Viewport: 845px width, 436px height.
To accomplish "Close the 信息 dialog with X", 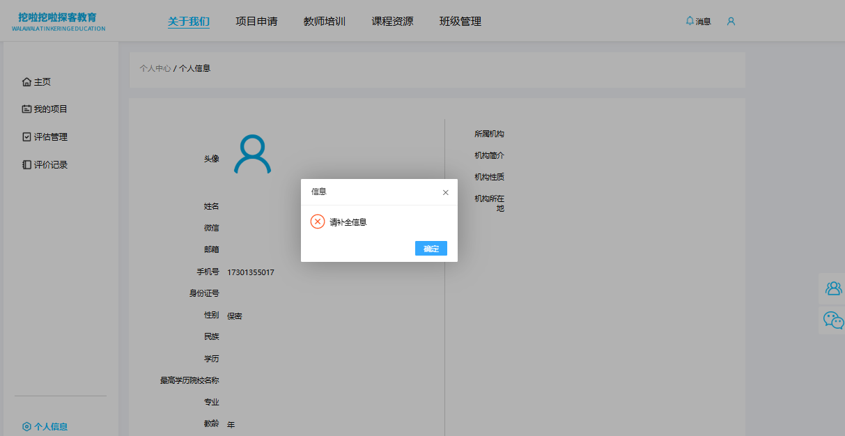I will click(x=446, y=192).
